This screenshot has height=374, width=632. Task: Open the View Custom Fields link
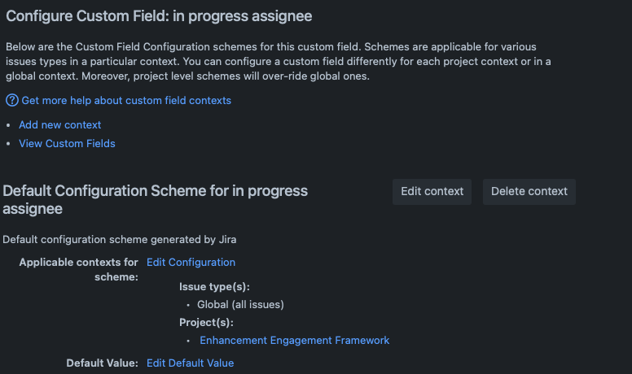[67, 144]
